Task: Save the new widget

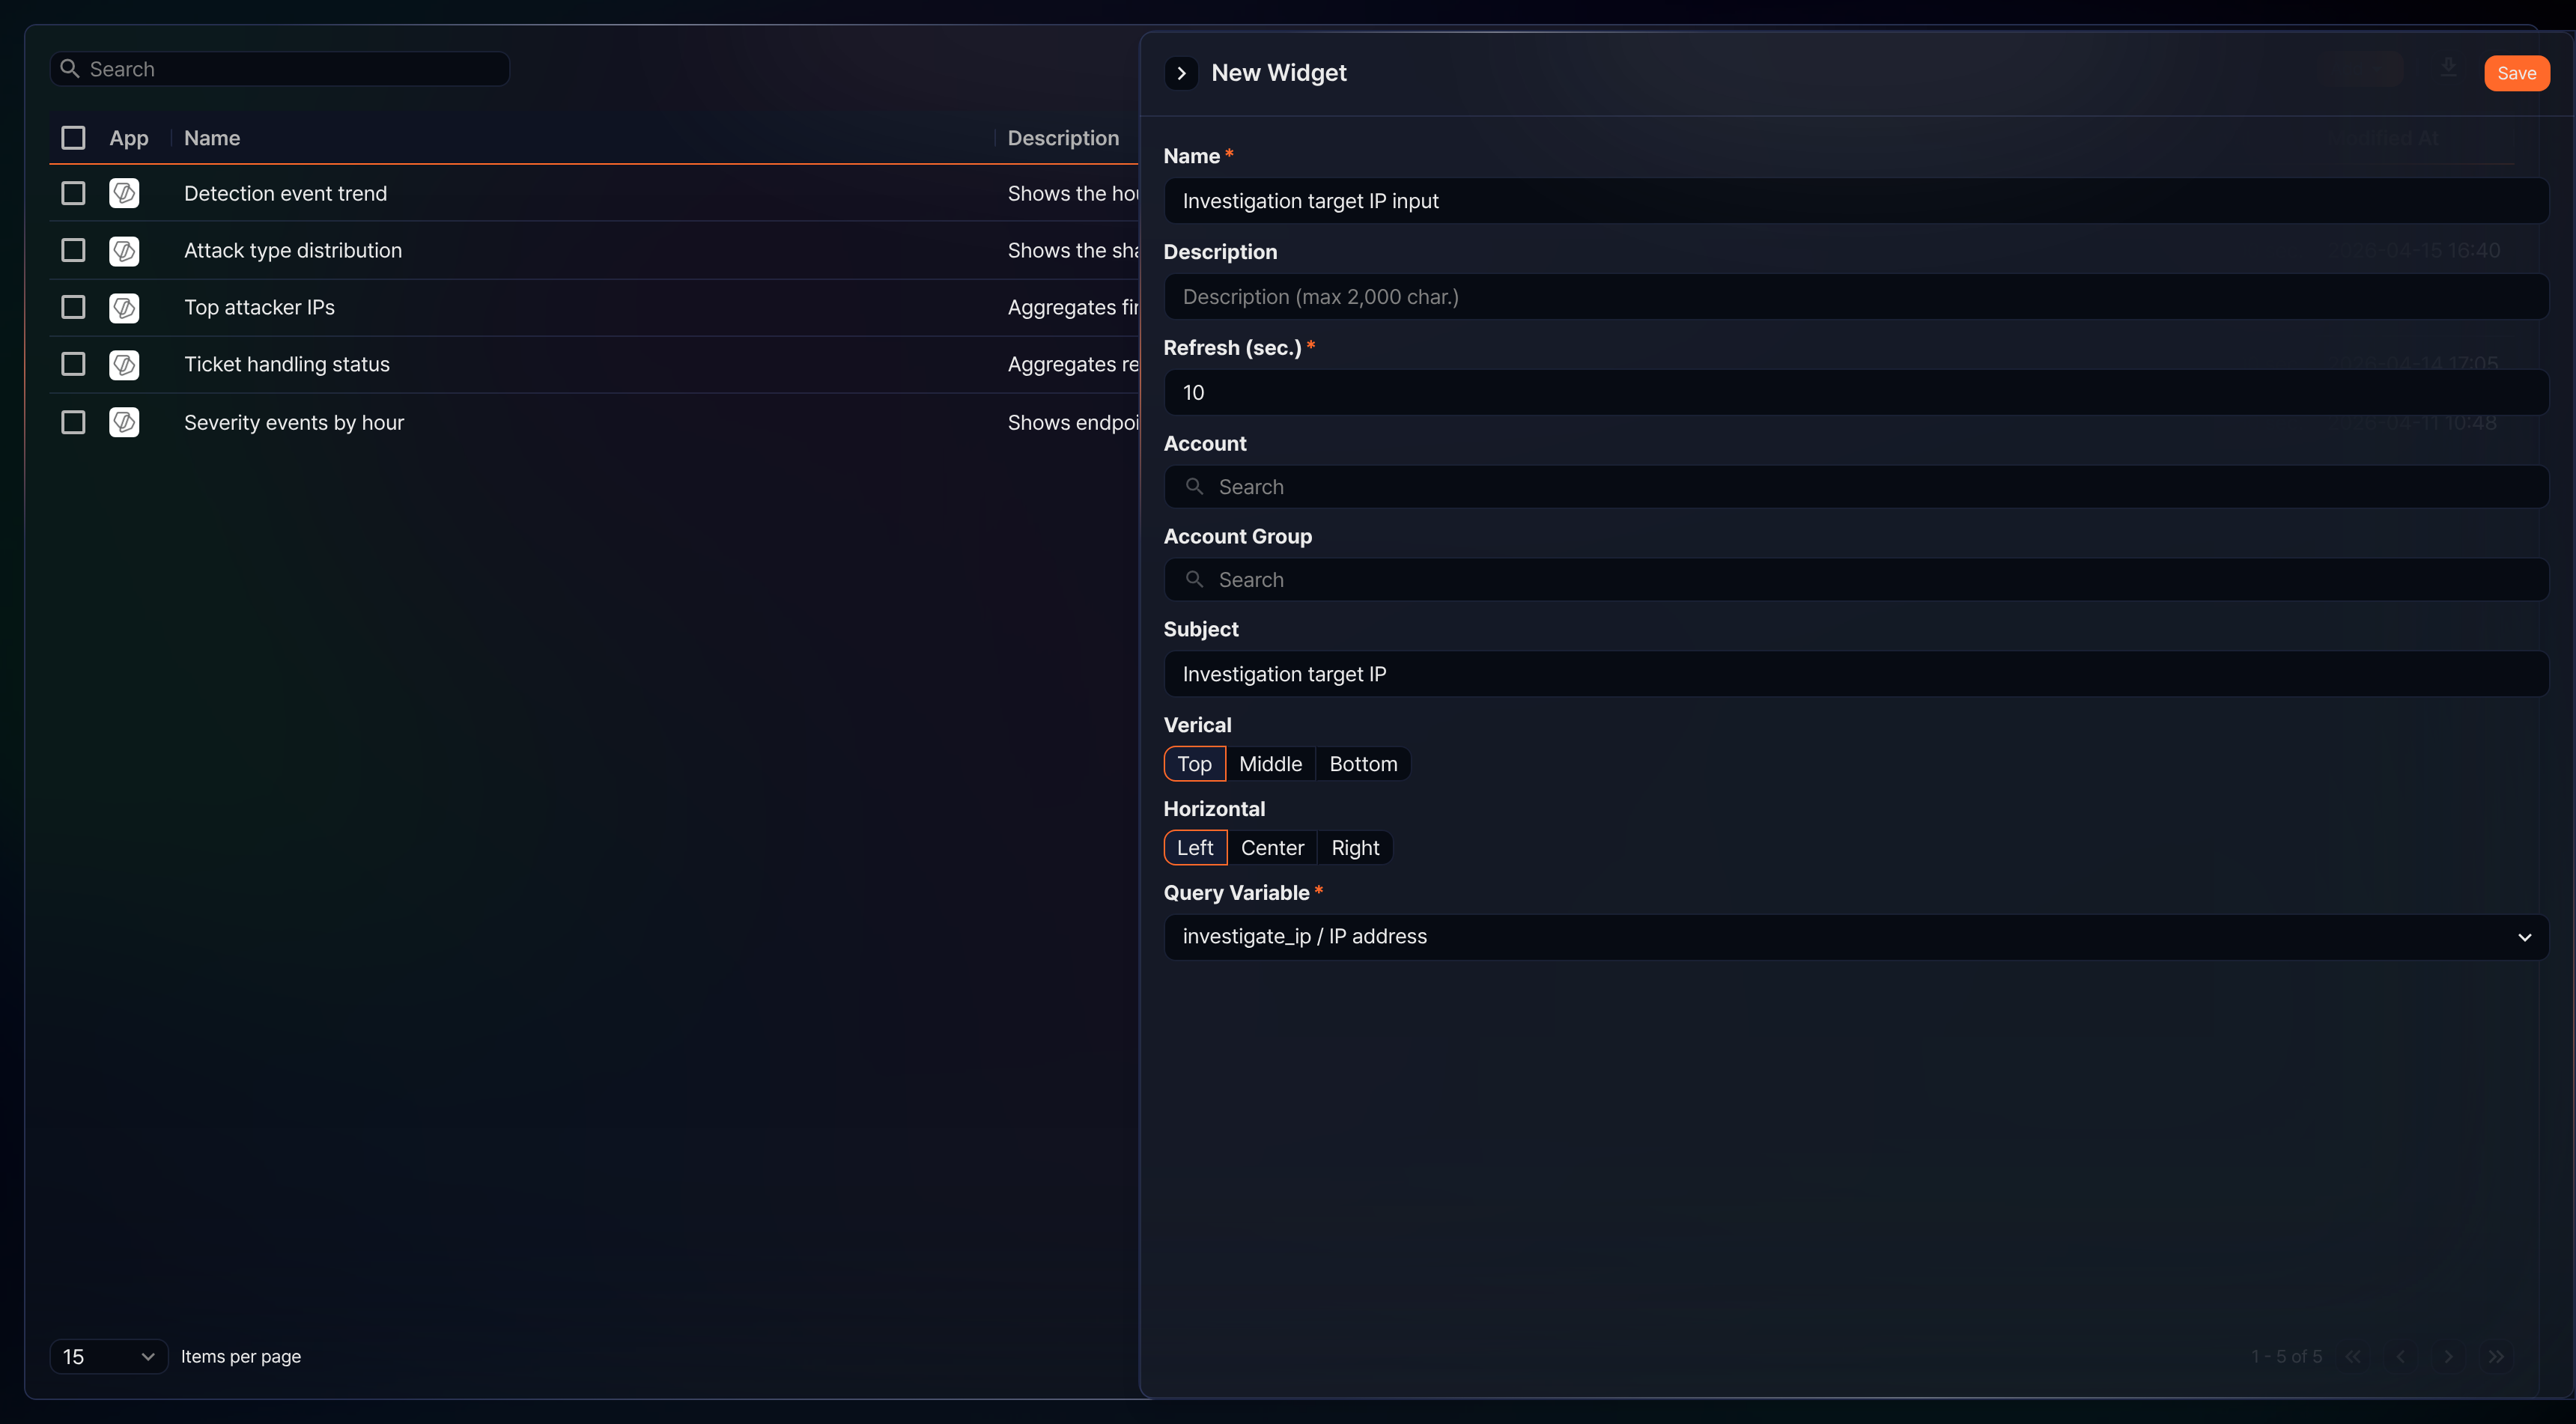Action: 2516,73
